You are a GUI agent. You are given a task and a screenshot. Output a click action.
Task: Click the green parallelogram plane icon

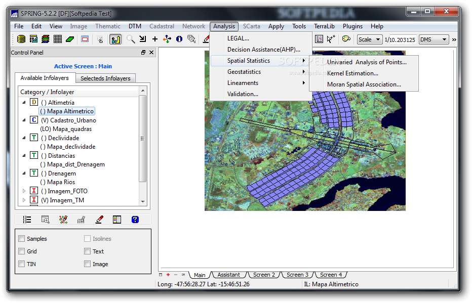point(70,39)
